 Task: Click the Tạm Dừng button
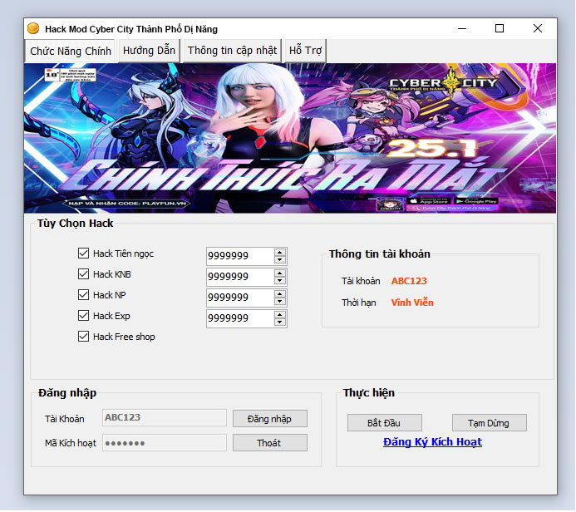coord(489,423)
